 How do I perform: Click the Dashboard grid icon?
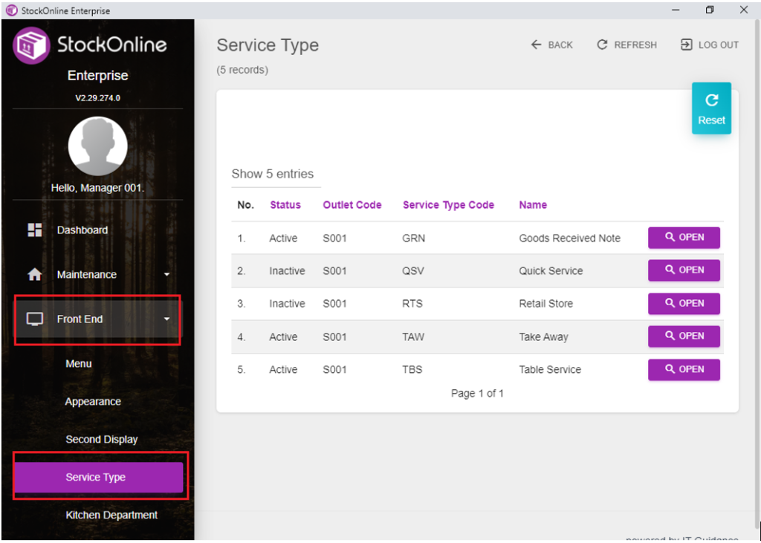pos(35,230)
